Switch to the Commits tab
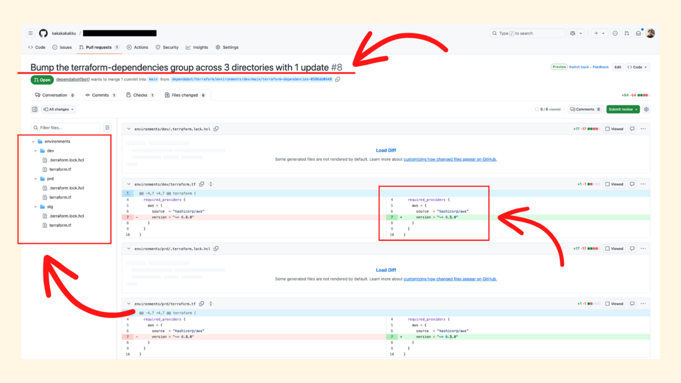Screen dimensions: 681x383 click(x=100, y=95)
